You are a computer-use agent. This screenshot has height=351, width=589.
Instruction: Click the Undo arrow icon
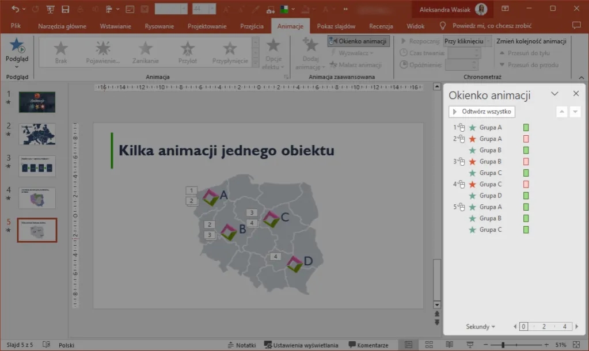tap(16, 9)
